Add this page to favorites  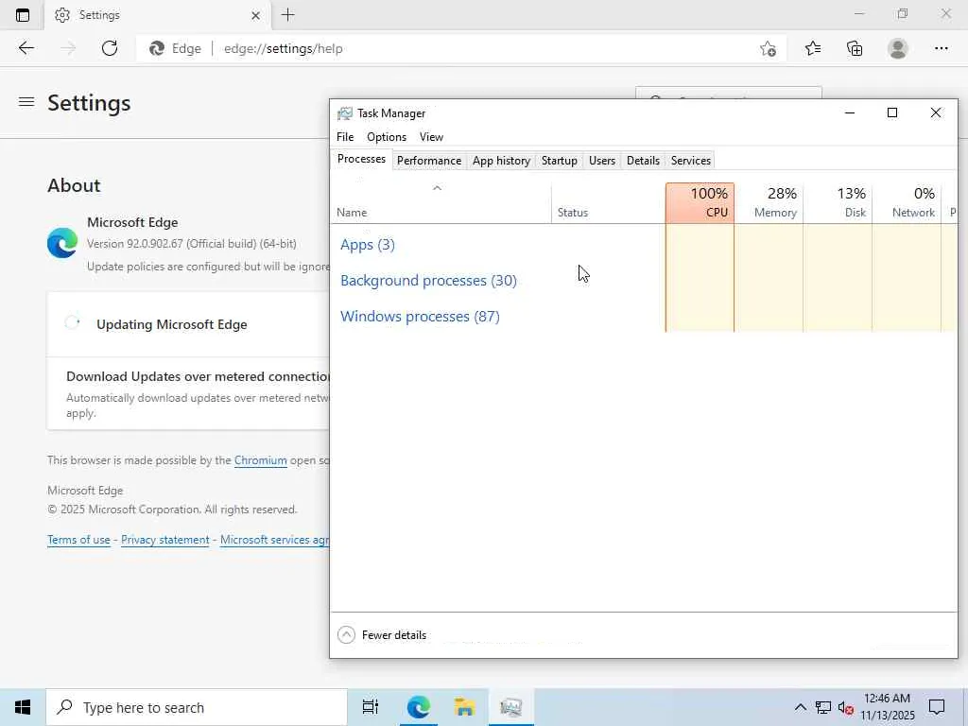pyautogui.click(x=768, y=49)
